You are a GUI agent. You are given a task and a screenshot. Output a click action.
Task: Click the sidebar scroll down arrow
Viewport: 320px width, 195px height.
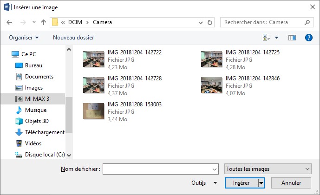[x=69, y=155]
